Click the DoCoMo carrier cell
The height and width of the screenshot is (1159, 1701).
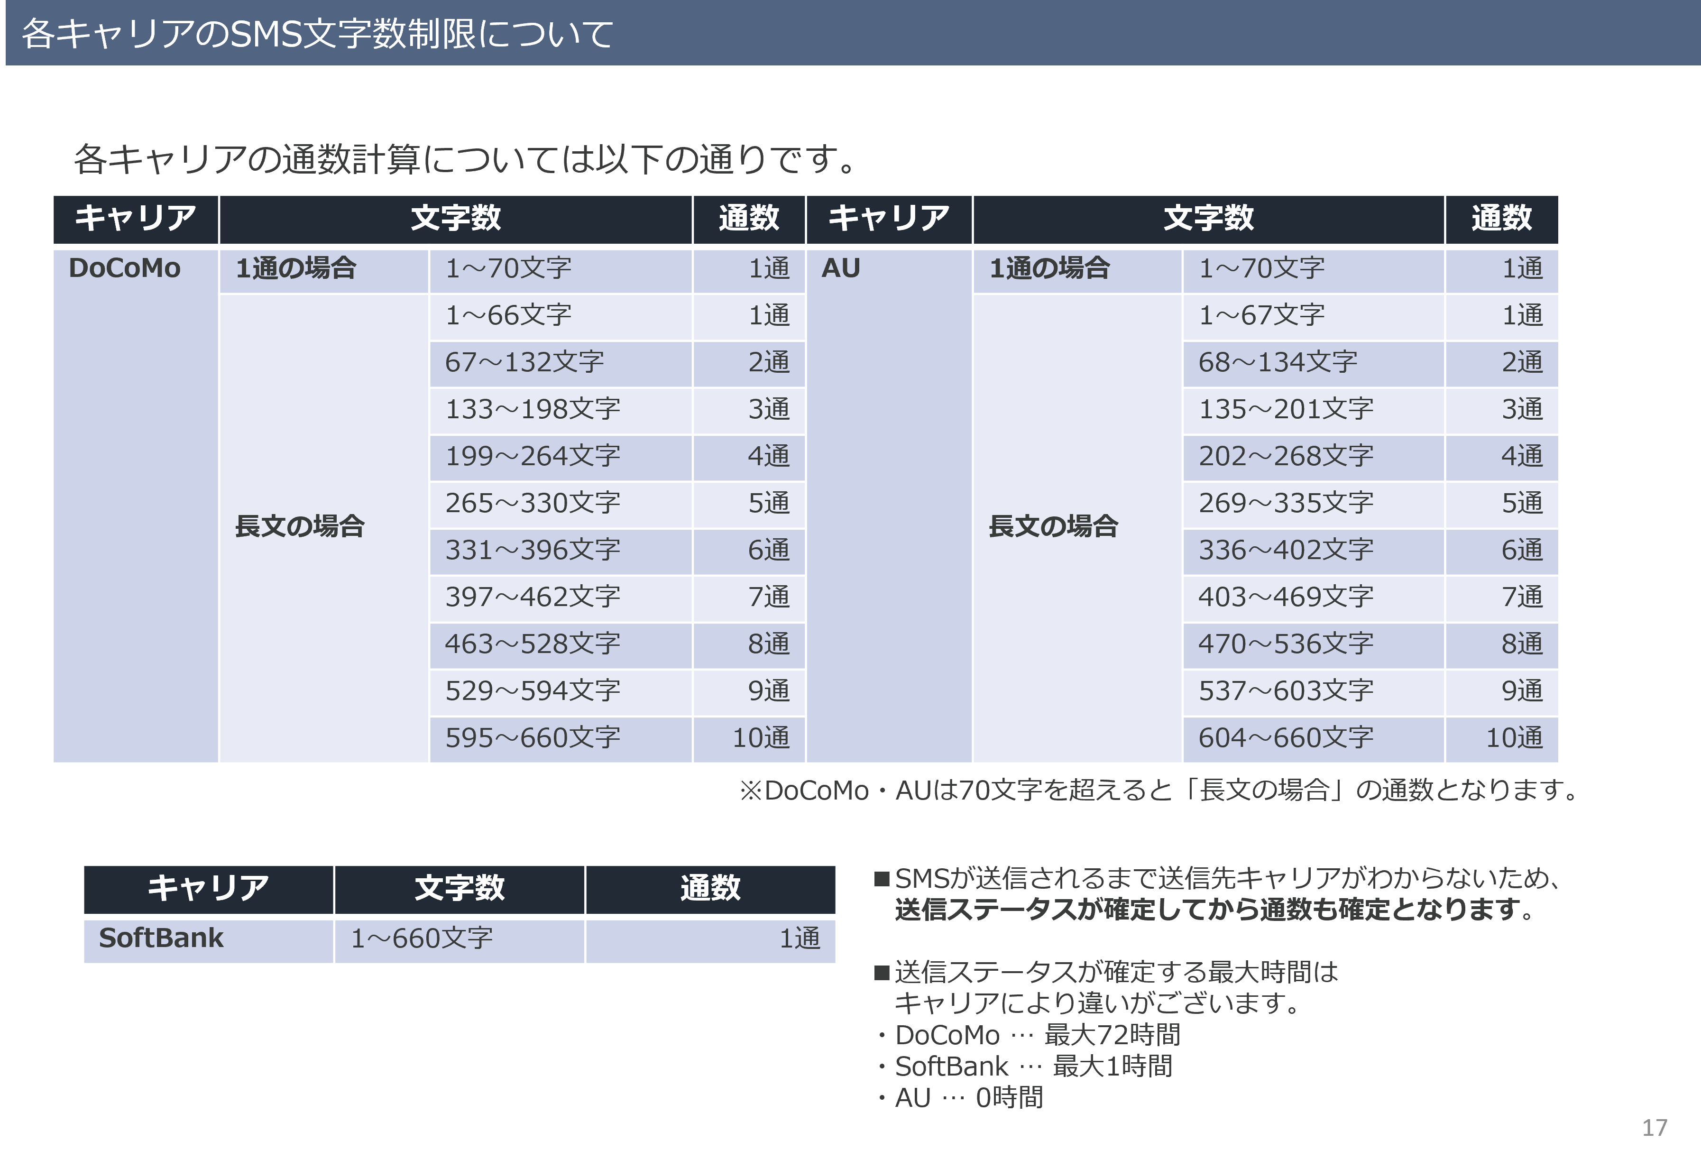point(124,268)
